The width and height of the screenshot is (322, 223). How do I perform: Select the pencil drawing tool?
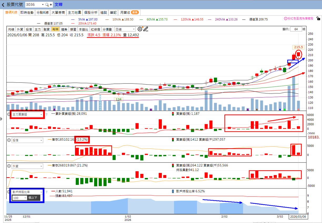tap(146, 29)
